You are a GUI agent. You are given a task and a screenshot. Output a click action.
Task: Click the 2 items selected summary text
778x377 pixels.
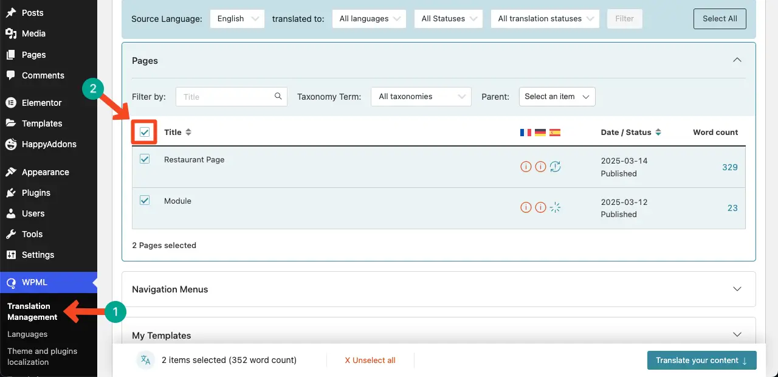coord(229,360)
